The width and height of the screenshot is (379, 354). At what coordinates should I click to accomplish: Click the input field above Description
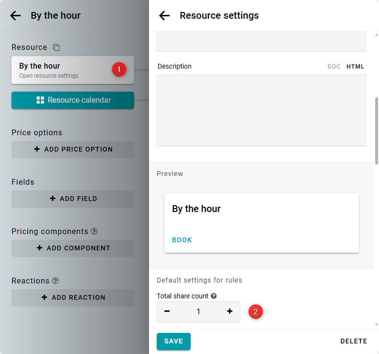262,41
